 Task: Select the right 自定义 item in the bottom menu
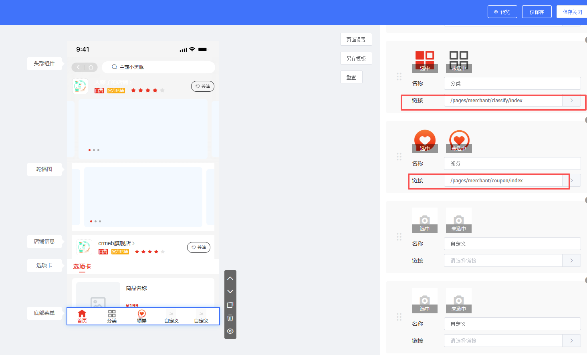[x=201, y=316]
